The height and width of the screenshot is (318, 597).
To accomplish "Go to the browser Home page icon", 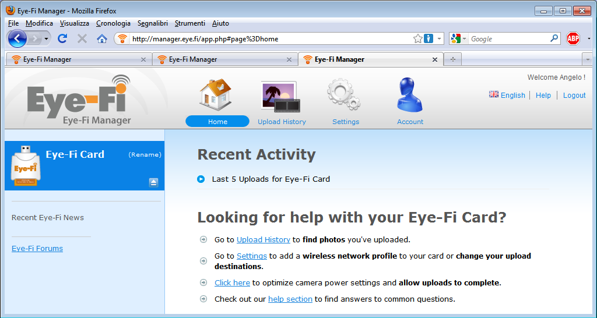I will [x=101, y=39].
